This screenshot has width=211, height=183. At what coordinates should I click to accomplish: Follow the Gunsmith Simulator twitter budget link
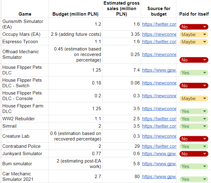tap(159, 24)
